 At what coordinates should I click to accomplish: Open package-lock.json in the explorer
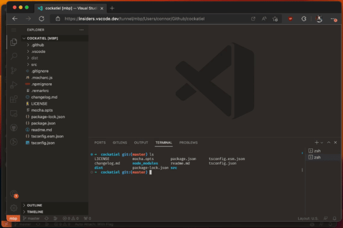55,117
